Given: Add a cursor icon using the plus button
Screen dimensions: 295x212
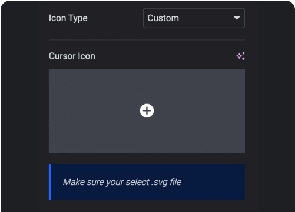Looking at the screenshot, I should point(147,110).
